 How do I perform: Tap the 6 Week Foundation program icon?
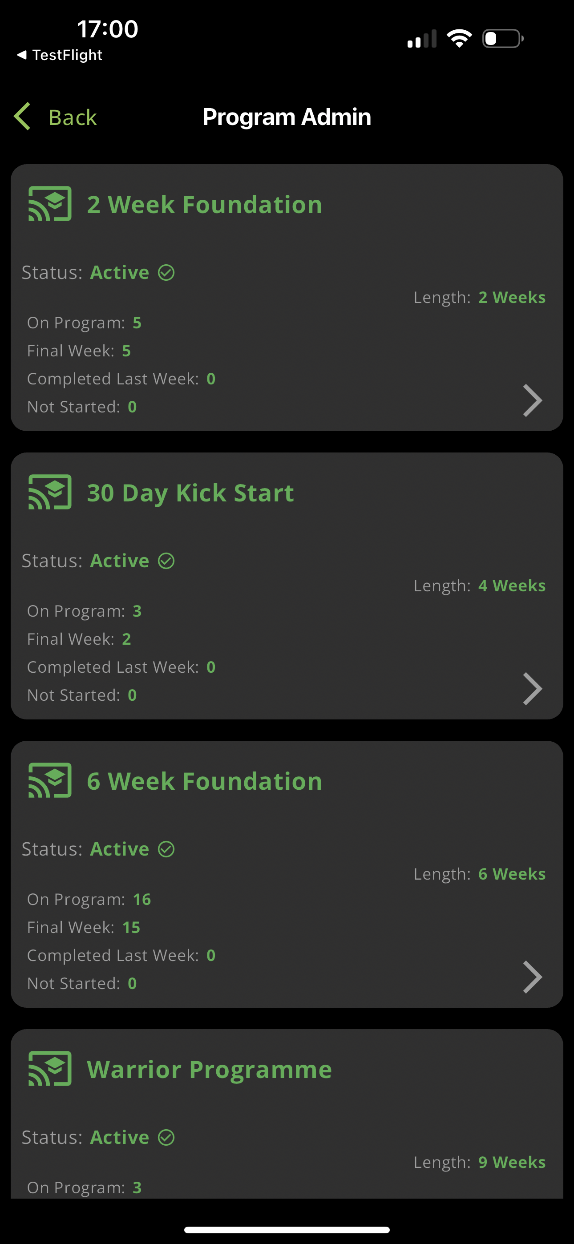tap(50, 780)
